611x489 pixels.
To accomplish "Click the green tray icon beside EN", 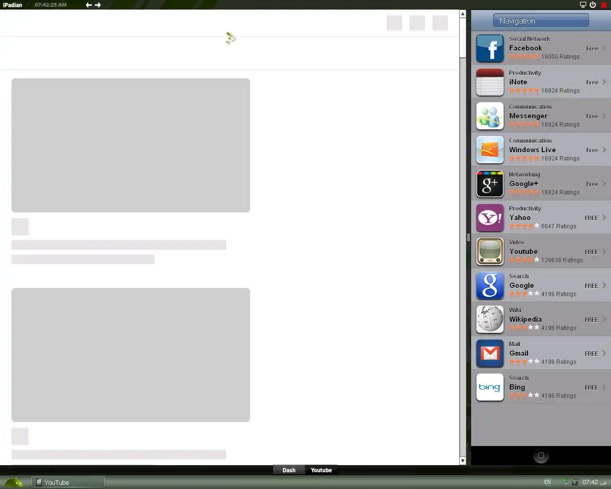I will [x=566, y=482].
